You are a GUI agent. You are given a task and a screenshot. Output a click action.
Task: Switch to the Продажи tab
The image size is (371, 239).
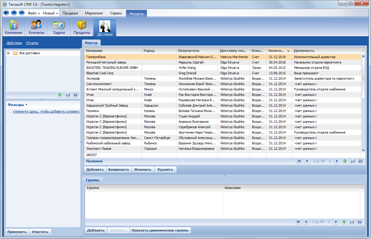(71, 13)
